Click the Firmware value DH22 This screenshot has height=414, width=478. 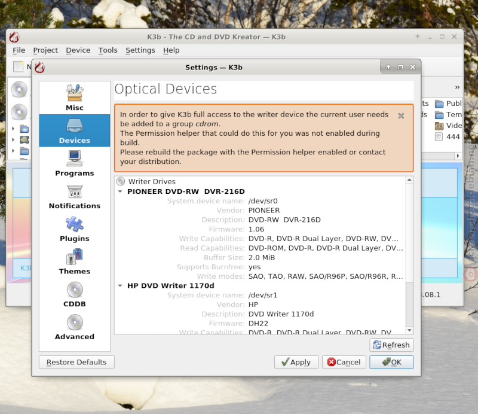click(x=258, y=323)
